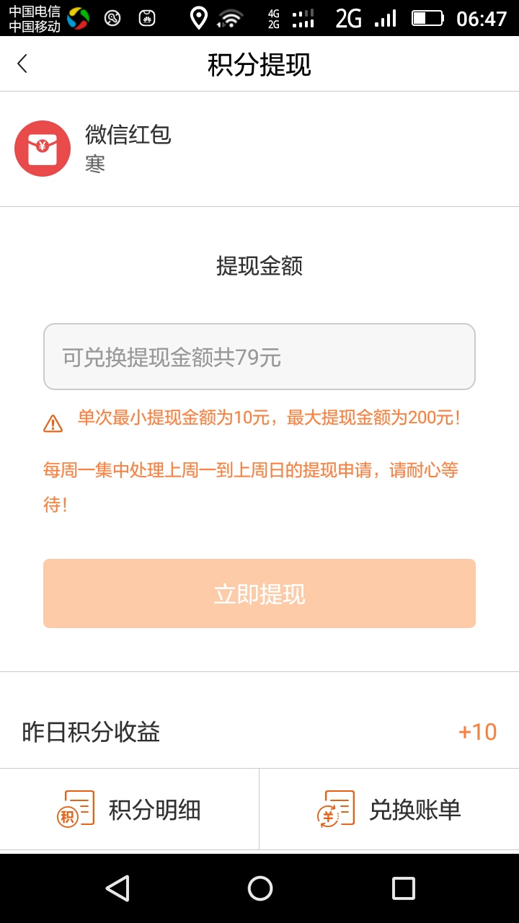Tap the orange warning triangle icon
The width and height of the screenshot is (519, 923).
[x=53, y=423]
